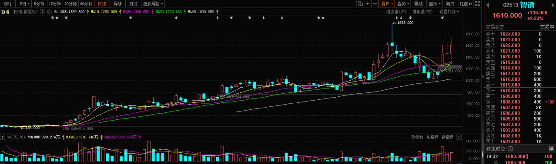This screenshot has width=556, height=164.
Task: Toggle 港股通(沪) indicator
Action: click(397, 12)
